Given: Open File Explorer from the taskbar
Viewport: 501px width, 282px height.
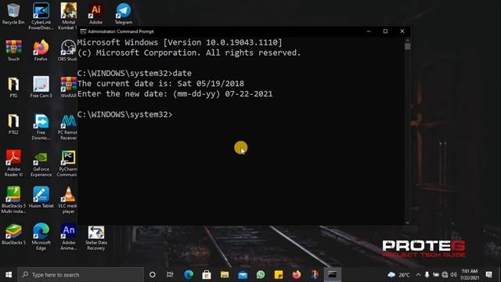Looking at the screenshot, I should [x=225, y=275].
